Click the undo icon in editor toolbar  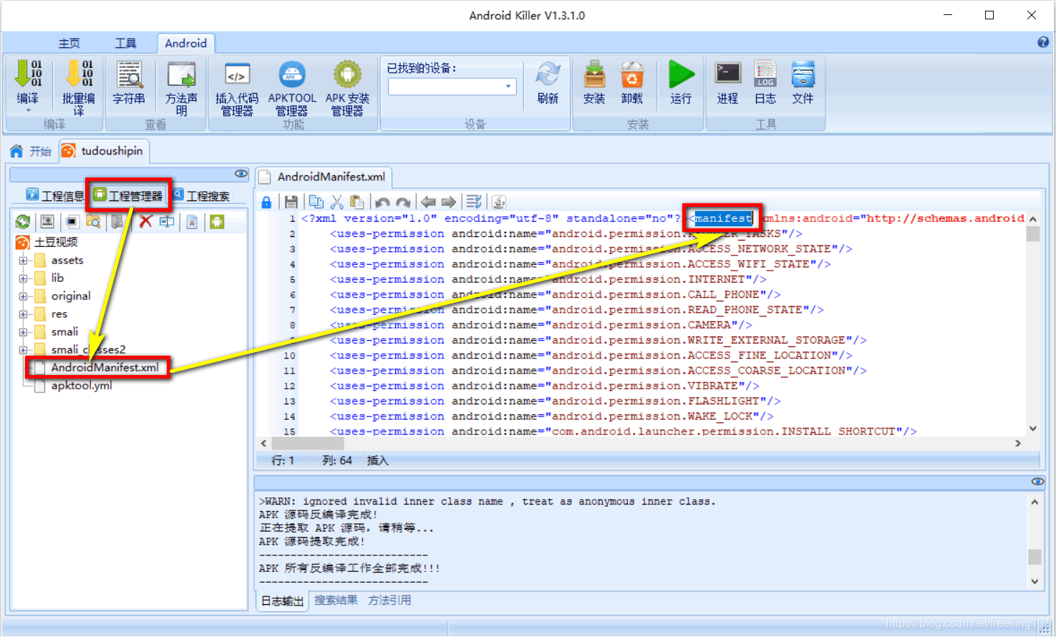coord(383,203)
